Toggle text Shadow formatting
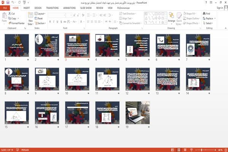This screenshot has width=228, height=152. [x=61, y=22]
